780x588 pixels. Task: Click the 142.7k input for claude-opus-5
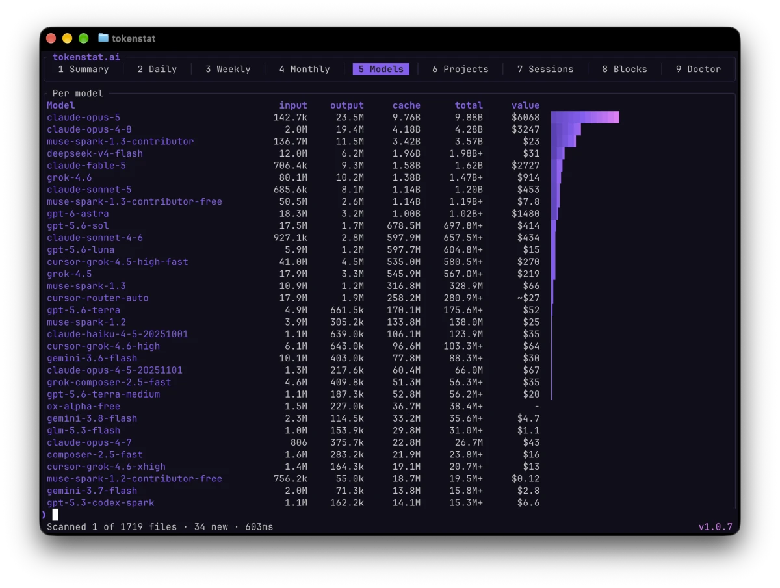tap(291, 118)
